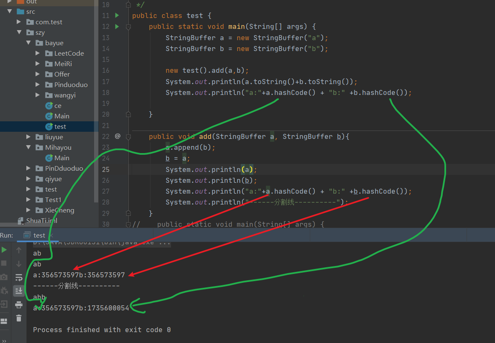Toggle Scroll to End in the console
The height and width of the screenshot is (343, 495).
pyautogui.click(x=19, y=291)
